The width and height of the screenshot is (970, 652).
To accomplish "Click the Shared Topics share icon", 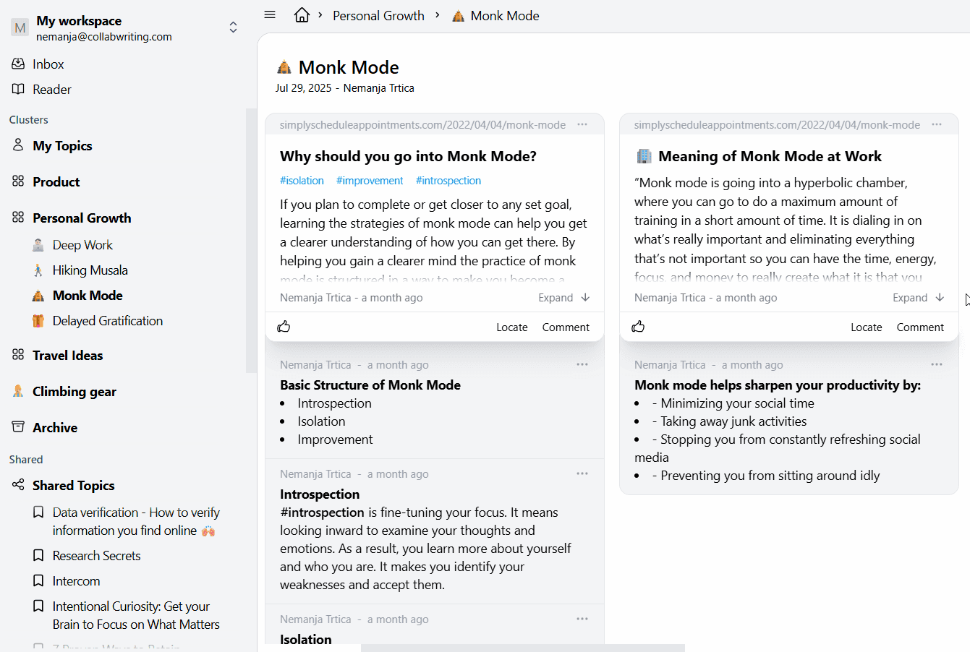I will pyautogui.click(x=18, y=485).
